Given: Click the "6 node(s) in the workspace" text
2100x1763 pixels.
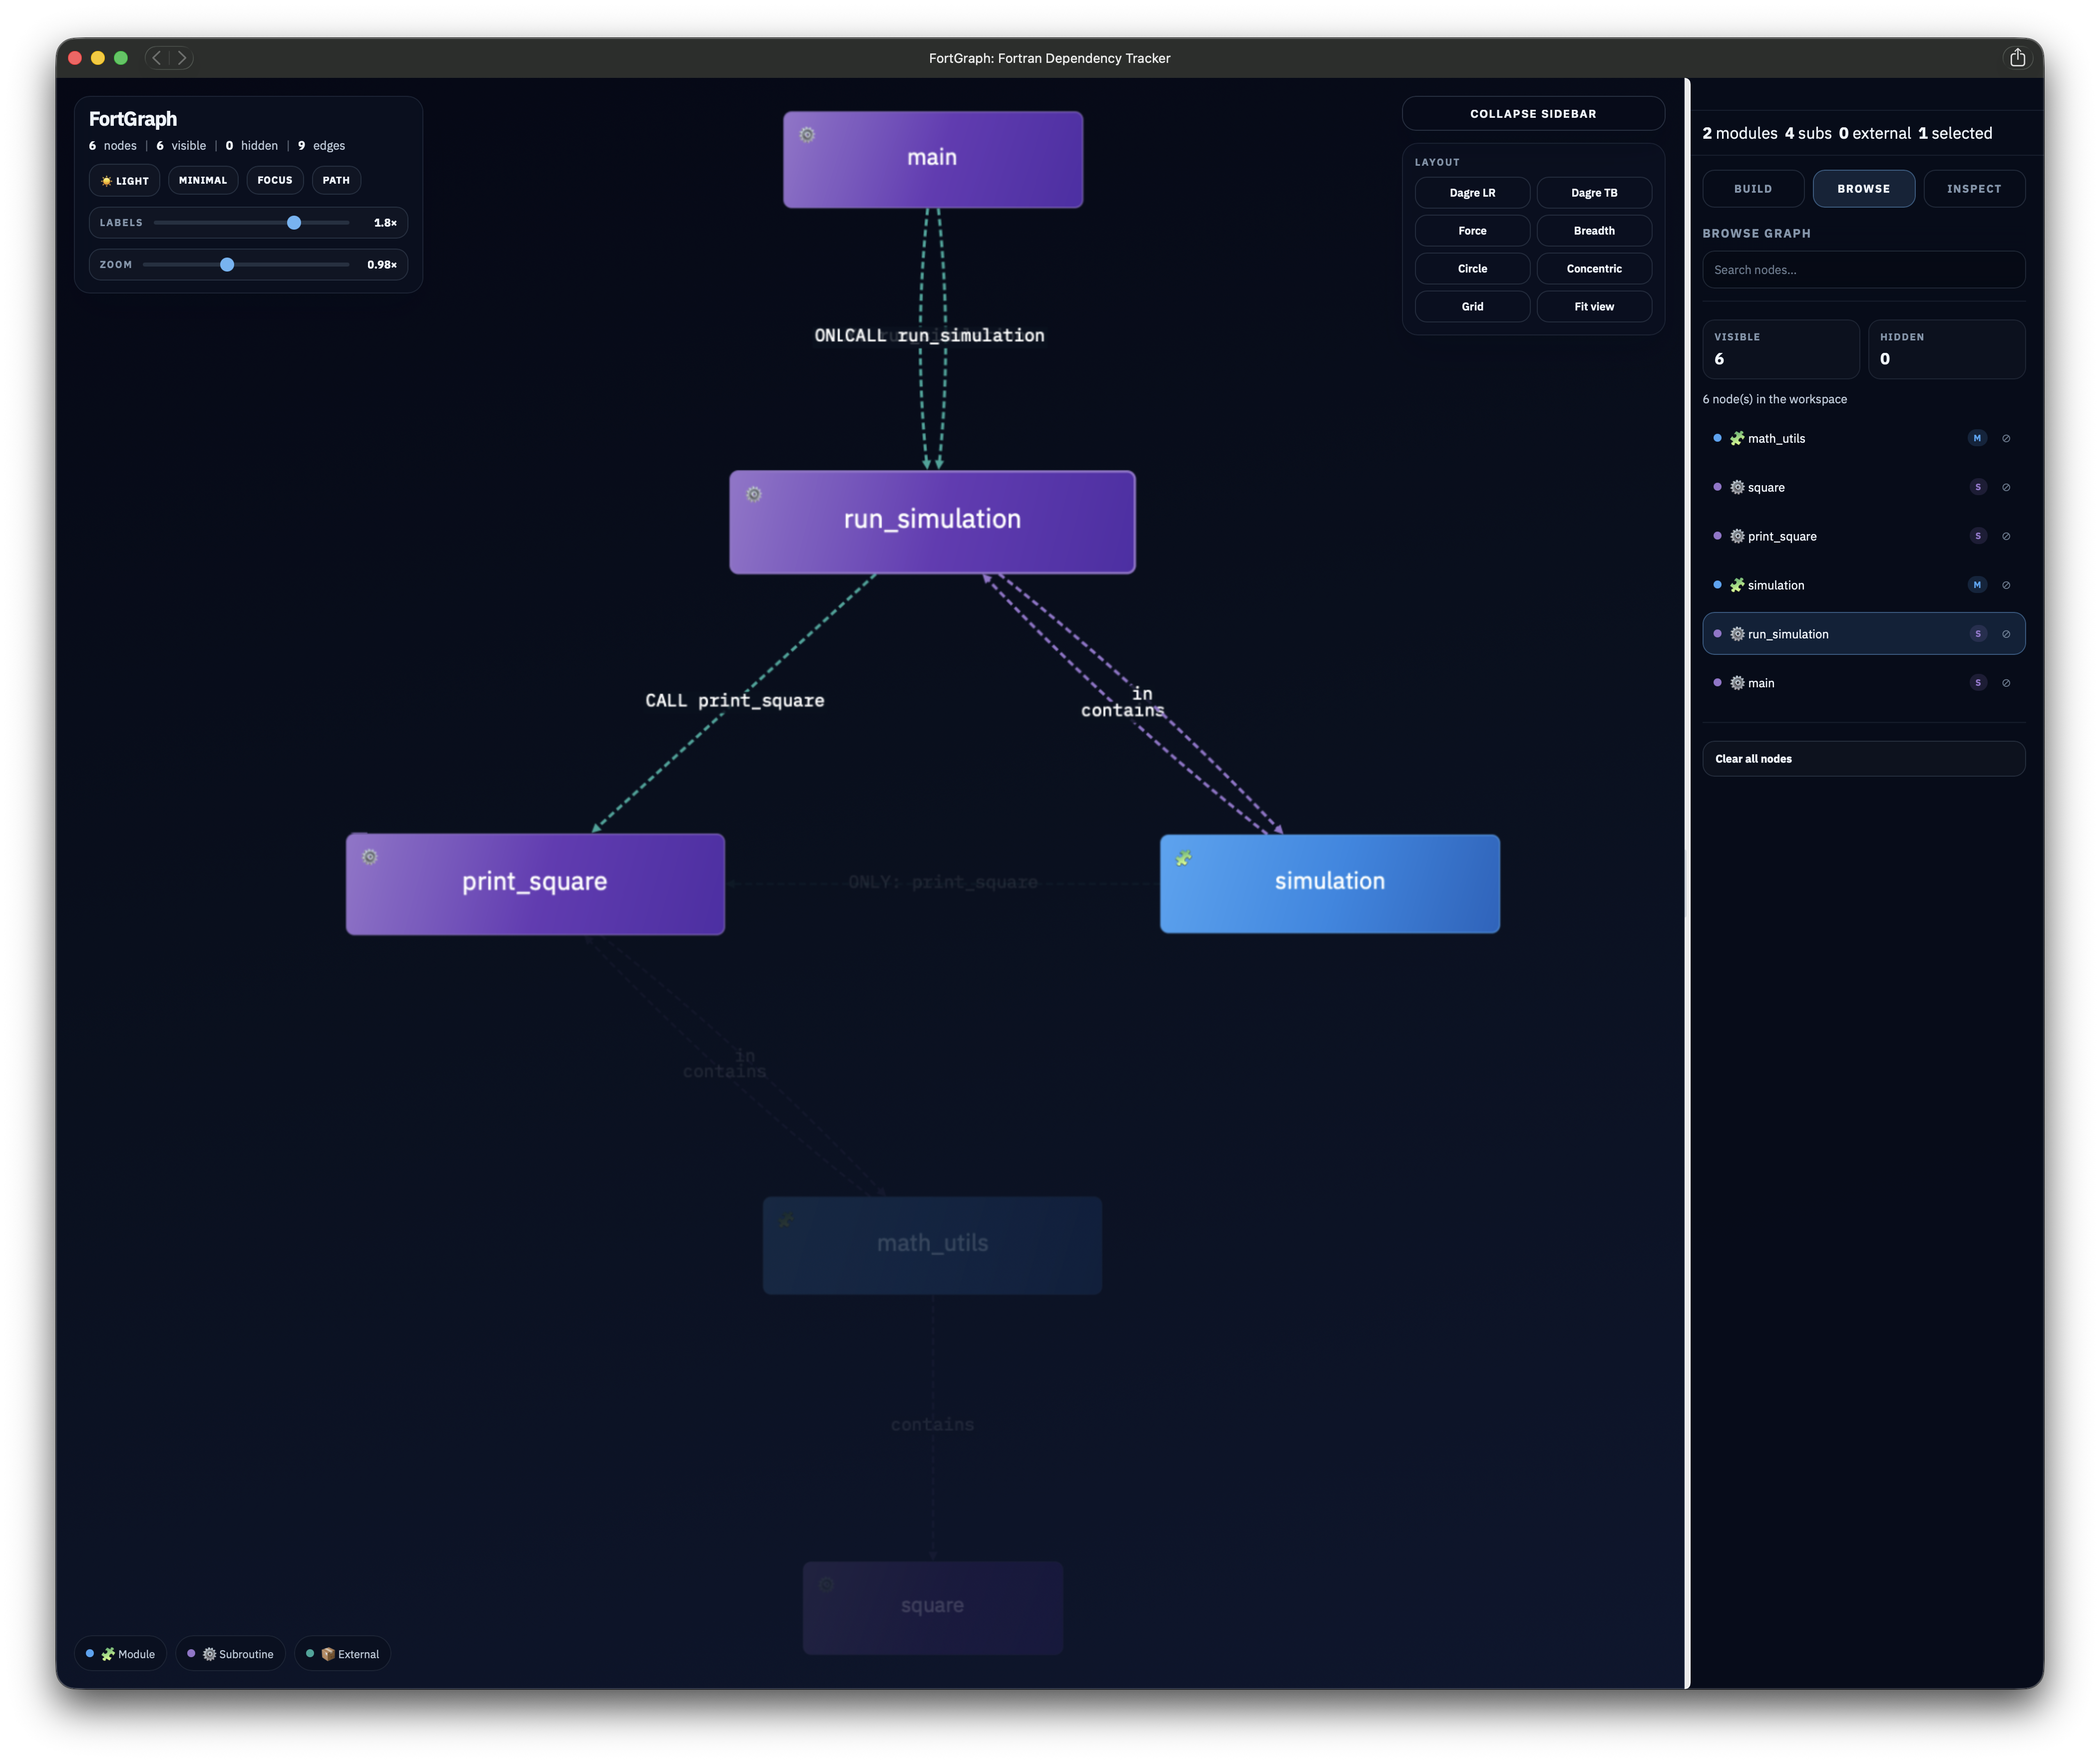Looking at the screenshot, I should [1775, 399].
